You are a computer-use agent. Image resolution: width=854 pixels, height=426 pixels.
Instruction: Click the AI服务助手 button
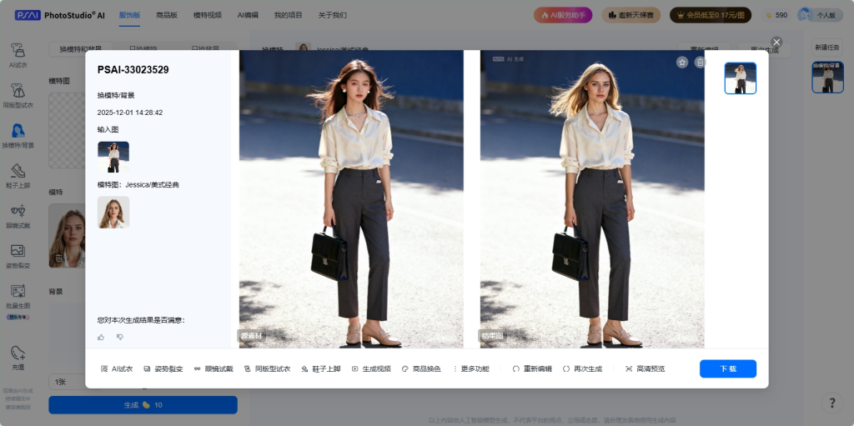tap(563, 15)
